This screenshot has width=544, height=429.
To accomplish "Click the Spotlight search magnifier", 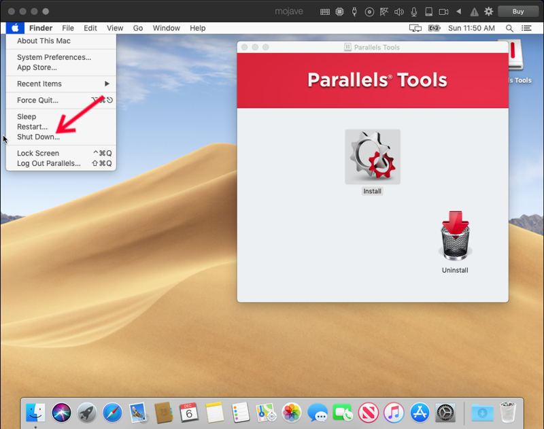I will coord(509,29).
